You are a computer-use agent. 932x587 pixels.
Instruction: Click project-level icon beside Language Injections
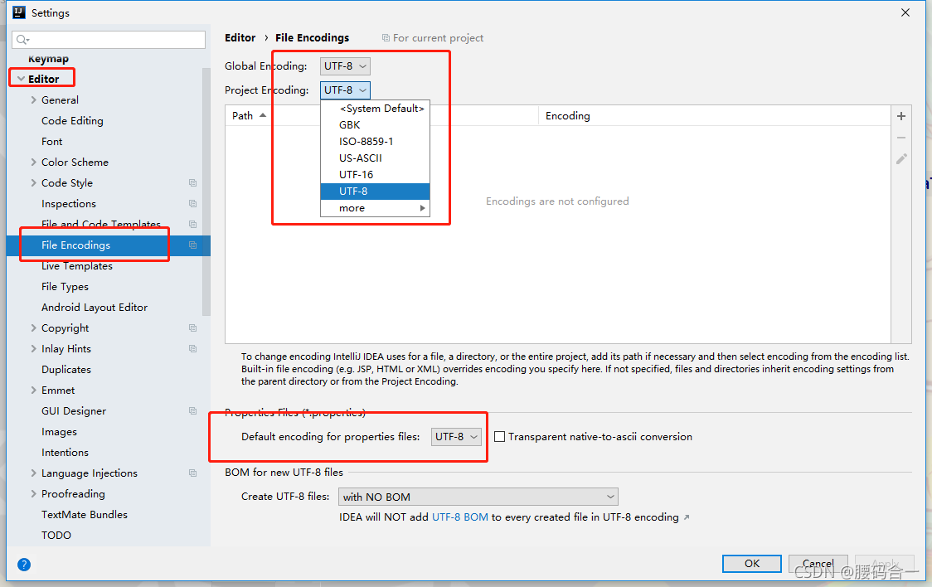click(192, 473)
